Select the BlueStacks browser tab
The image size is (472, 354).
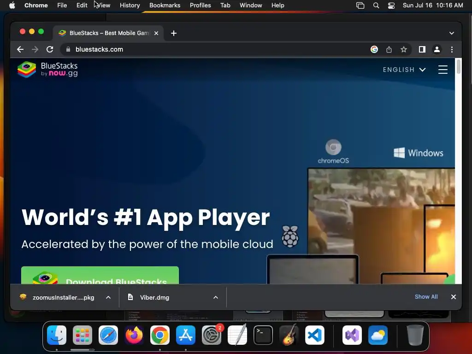108,33
